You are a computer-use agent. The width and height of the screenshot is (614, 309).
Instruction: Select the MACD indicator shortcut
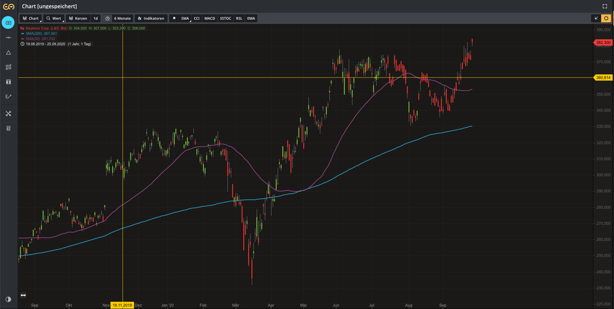pyautogui.click(x=210, y=18)
